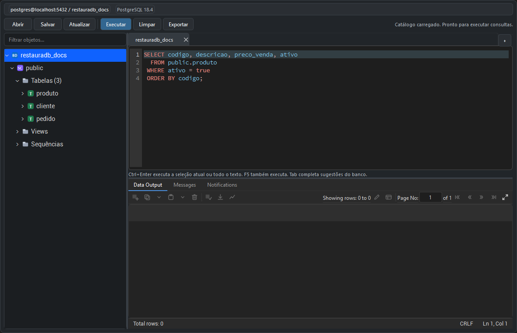Click the add row icon in results toolbar

[x=135, y=197]
